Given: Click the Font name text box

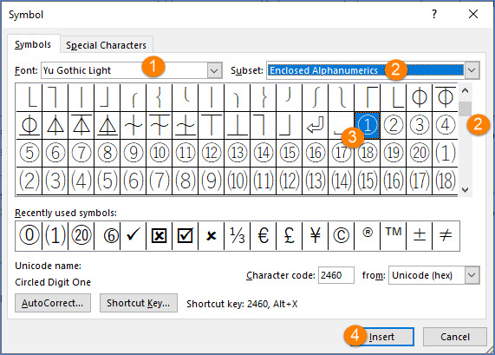Looking at the screenshot, I should (x=124, y=70).
